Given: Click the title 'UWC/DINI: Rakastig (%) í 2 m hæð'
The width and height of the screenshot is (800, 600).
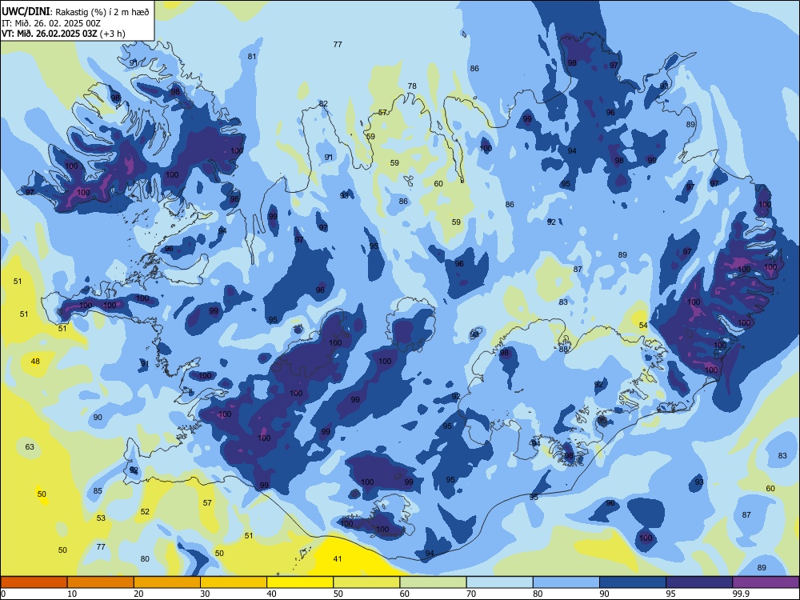Looking at the screenshot, I should (x=75, y=12).
